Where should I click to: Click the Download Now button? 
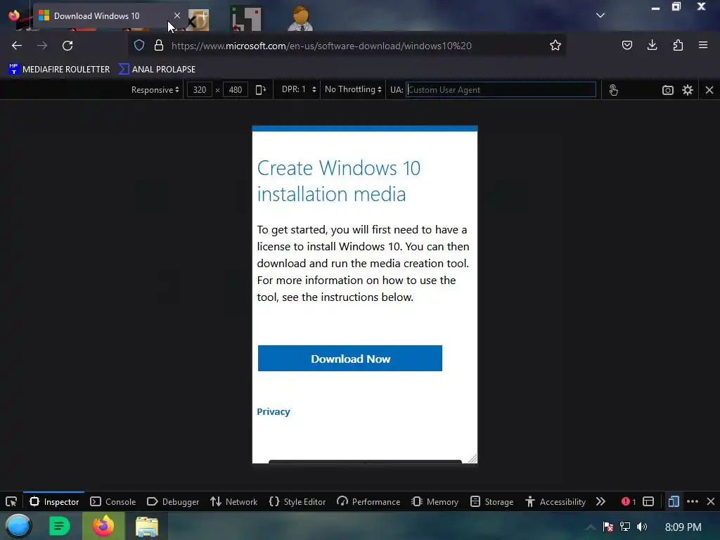(x=350, y=358)
